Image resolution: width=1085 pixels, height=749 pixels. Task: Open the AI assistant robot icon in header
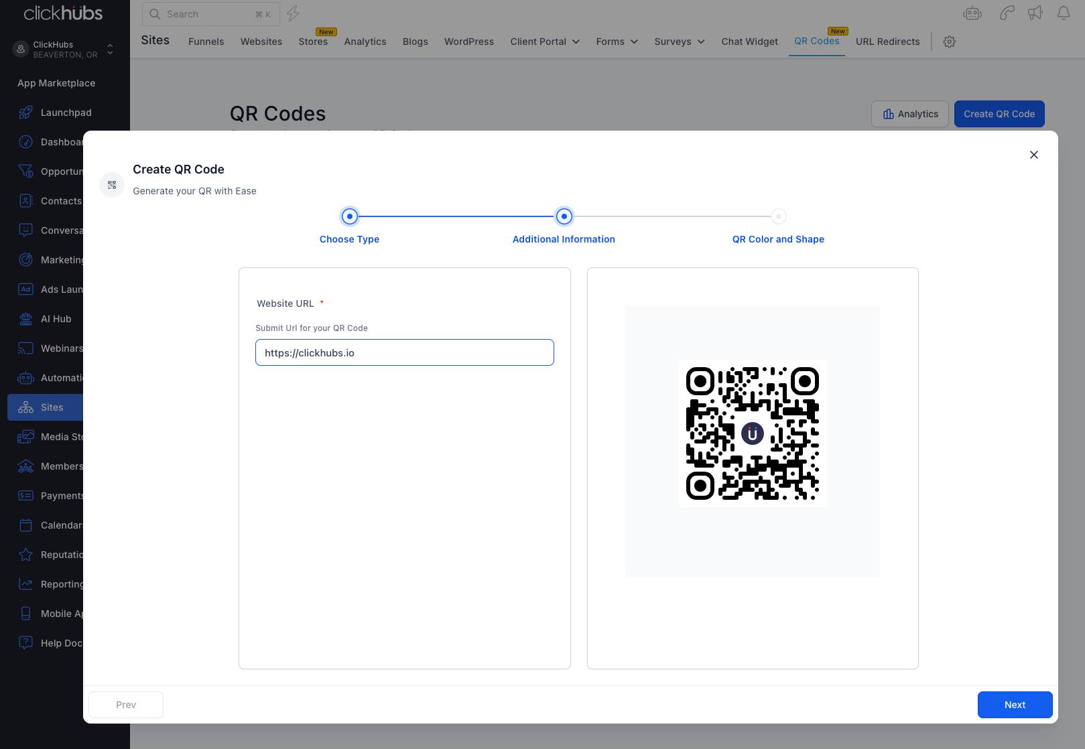click(972, 13)
